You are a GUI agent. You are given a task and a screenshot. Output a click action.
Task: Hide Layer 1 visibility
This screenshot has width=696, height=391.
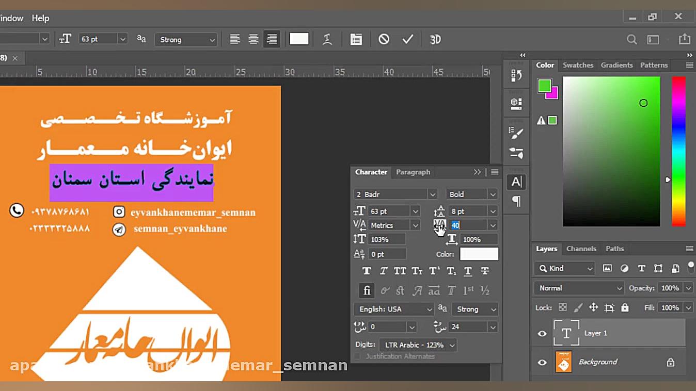tap(542, 333)
